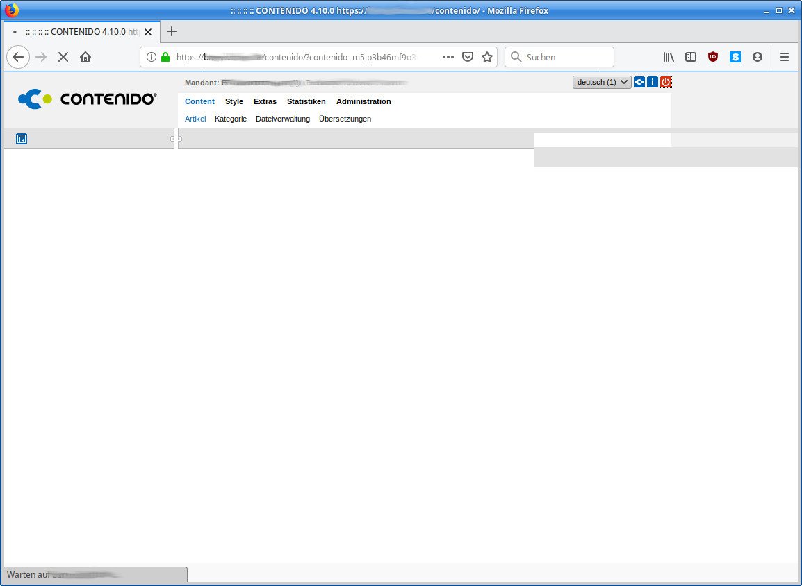
Task: Toggle Firefox sidebar view icon
Action: (691, 57)
